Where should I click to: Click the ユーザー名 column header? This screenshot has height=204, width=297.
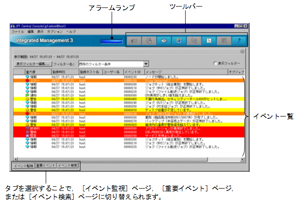point(113,72)
